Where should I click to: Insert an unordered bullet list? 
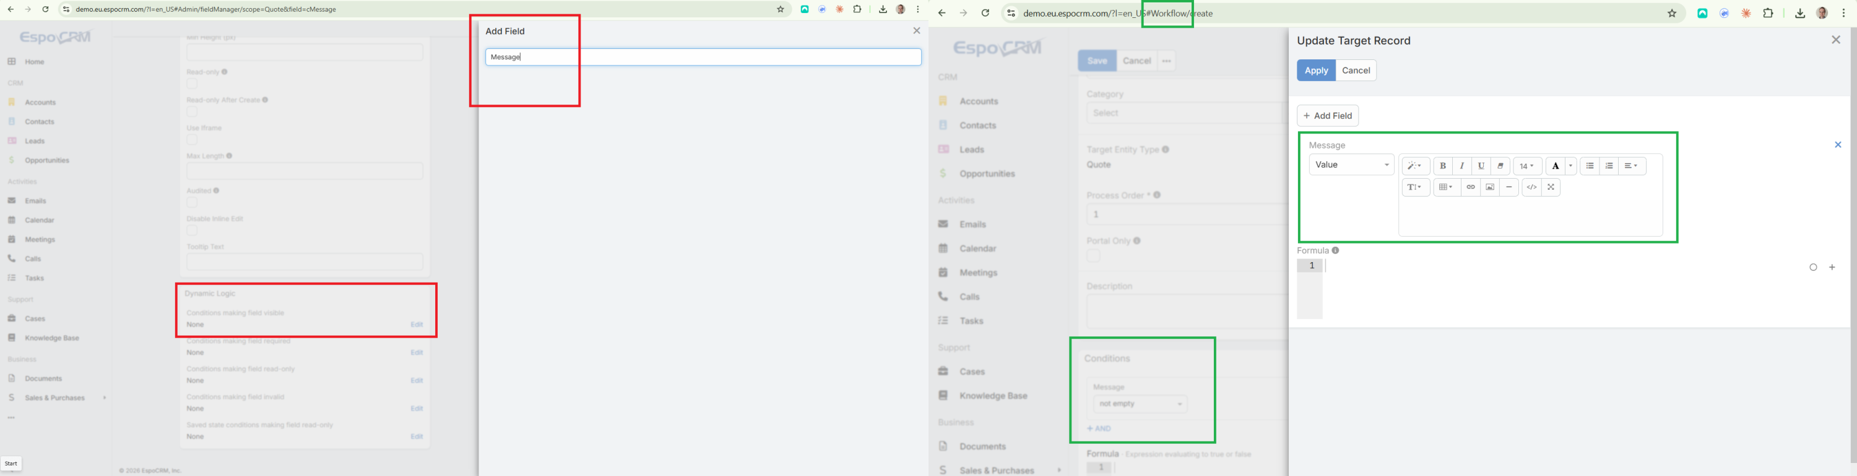1590,166
